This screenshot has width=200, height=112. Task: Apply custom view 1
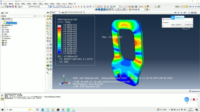coord(73,7)
